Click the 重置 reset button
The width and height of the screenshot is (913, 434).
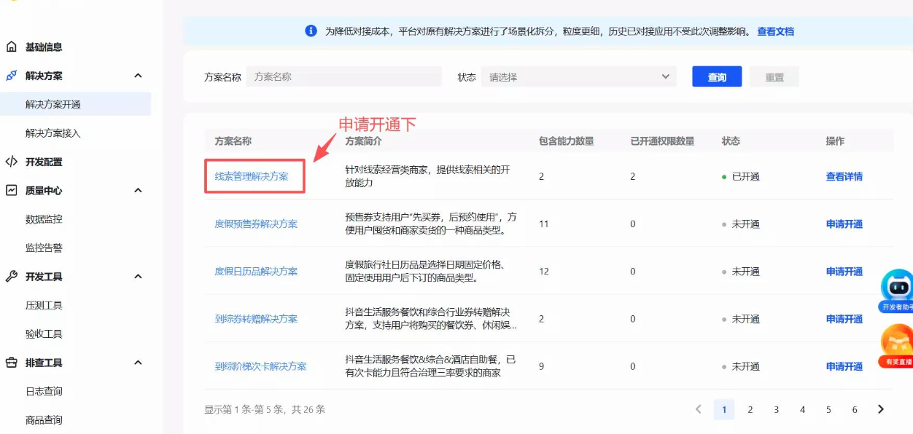coord(774,76)
